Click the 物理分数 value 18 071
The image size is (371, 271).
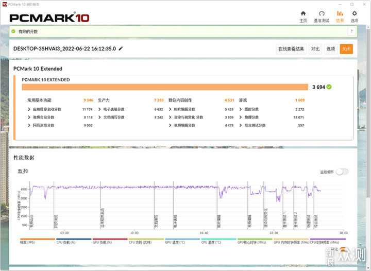pyautogui.click(x=298, y=117)
